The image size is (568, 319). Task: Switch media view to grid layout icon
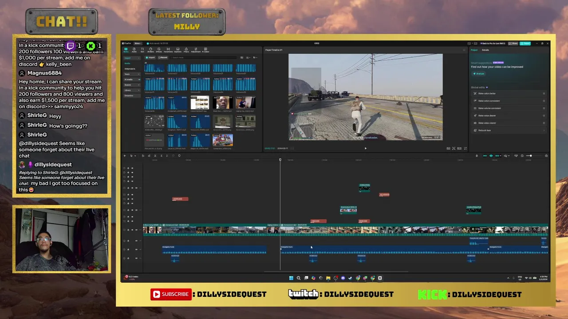point(242,58)
